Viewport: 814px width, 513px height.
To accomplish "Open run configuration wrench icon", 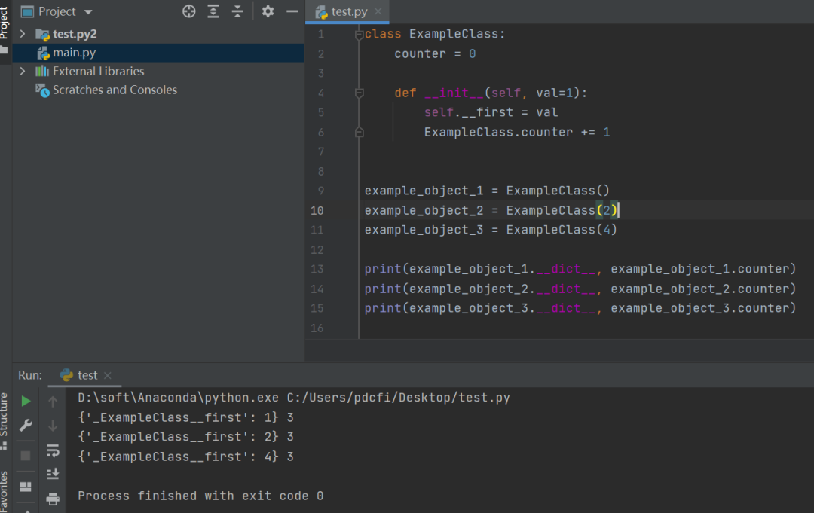I will tap(26, 426).
